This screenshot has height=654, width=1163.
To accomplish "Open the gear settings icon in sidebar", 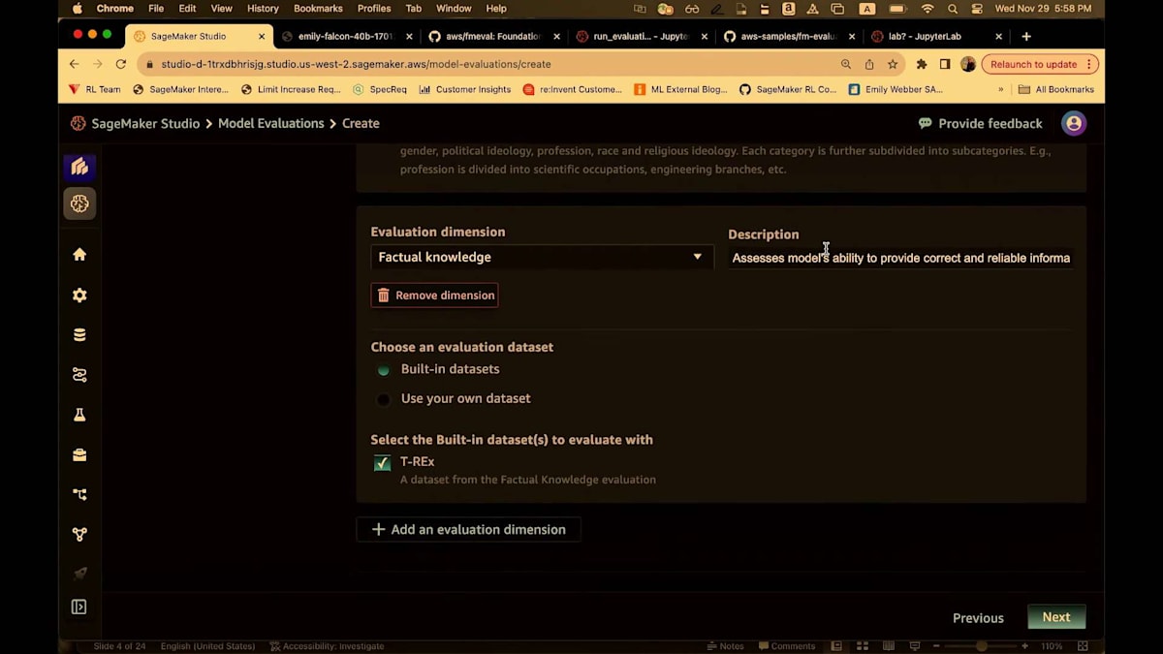I will [x=79, y=296].
